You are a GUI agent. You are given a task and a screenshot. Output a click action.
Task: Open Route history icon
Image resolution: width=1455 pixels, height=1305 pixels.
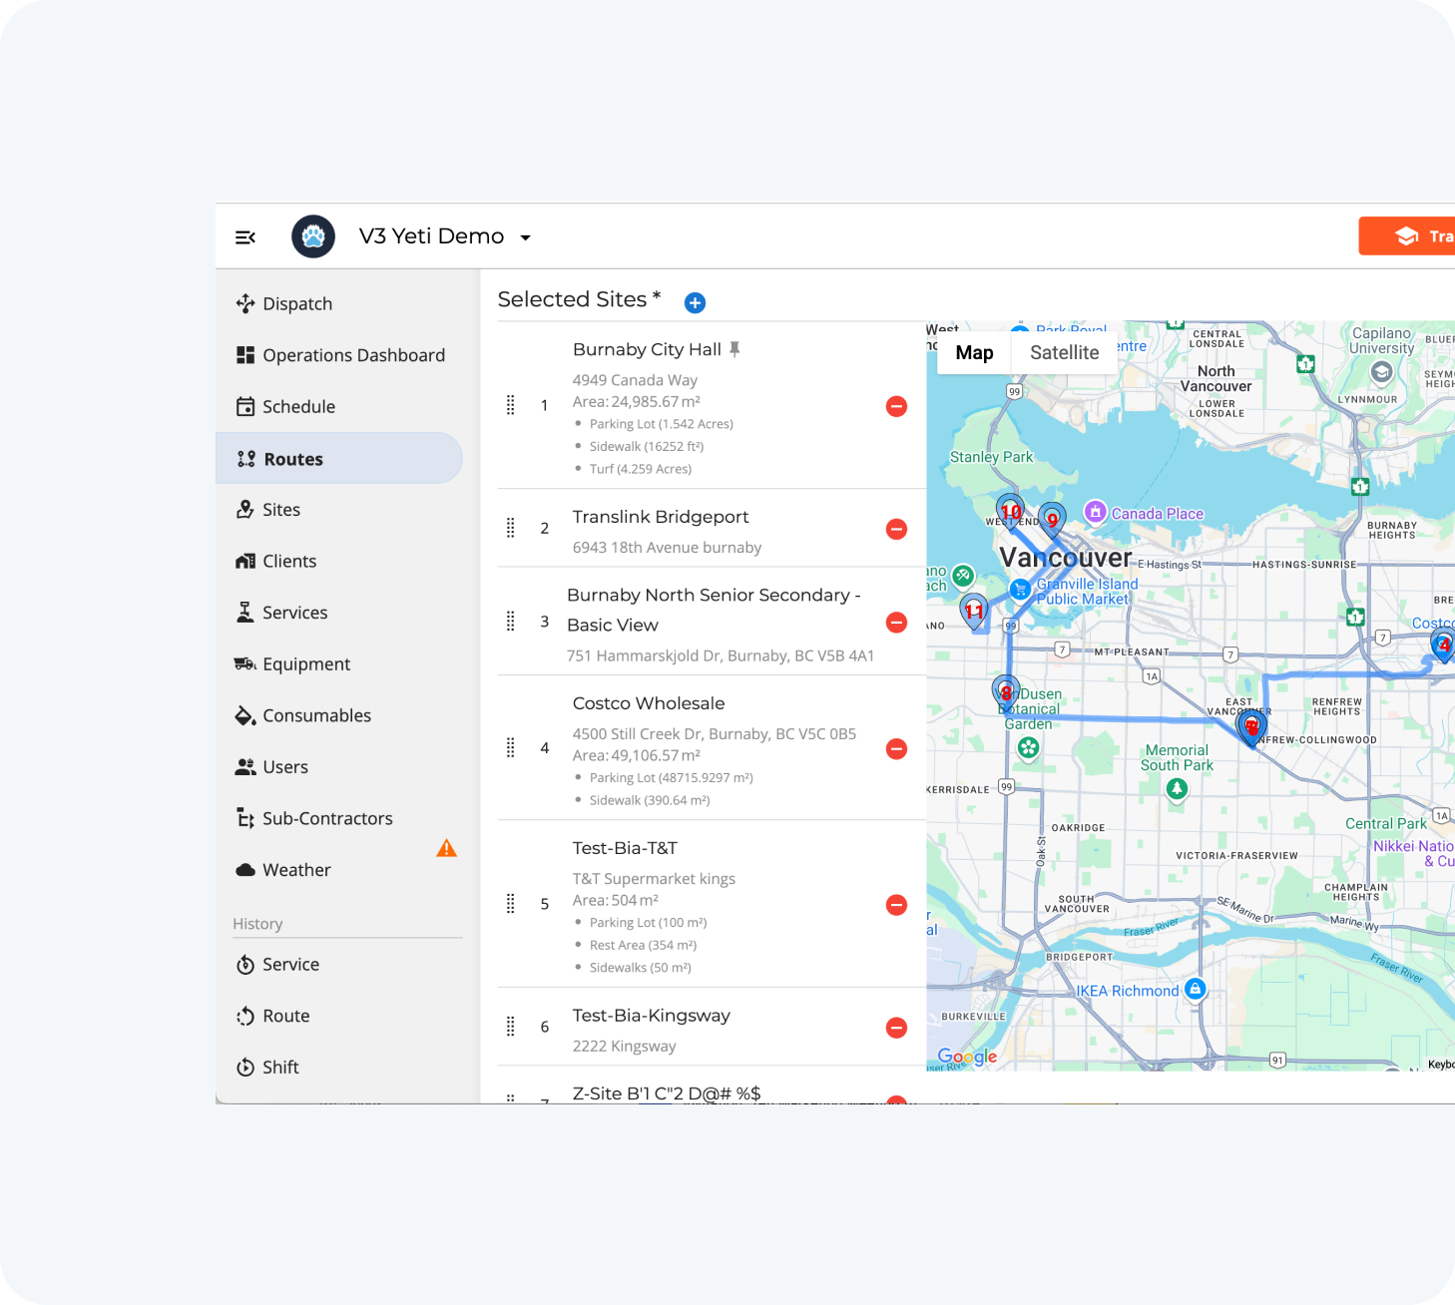tap(245, 1016)
